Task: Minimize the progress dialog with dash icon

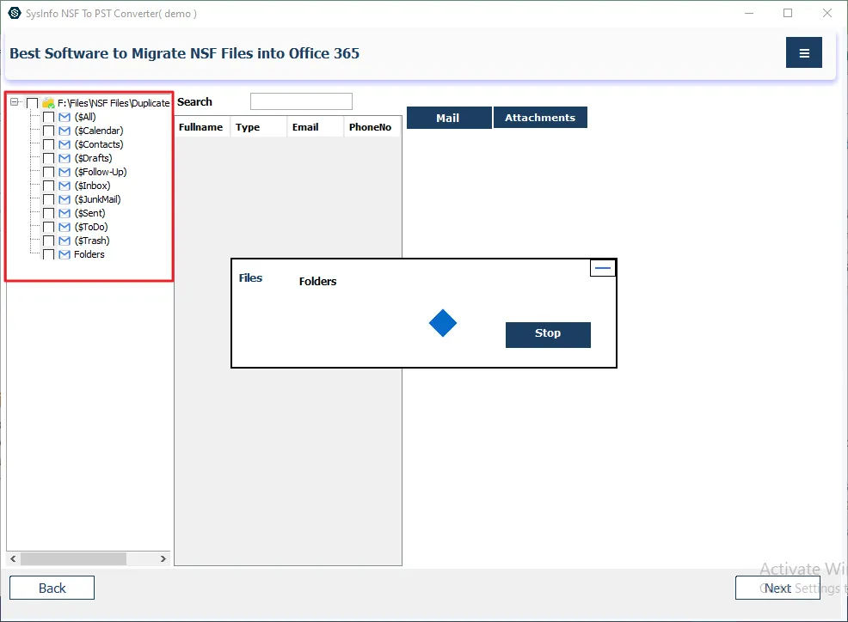Action: (603, 268)
